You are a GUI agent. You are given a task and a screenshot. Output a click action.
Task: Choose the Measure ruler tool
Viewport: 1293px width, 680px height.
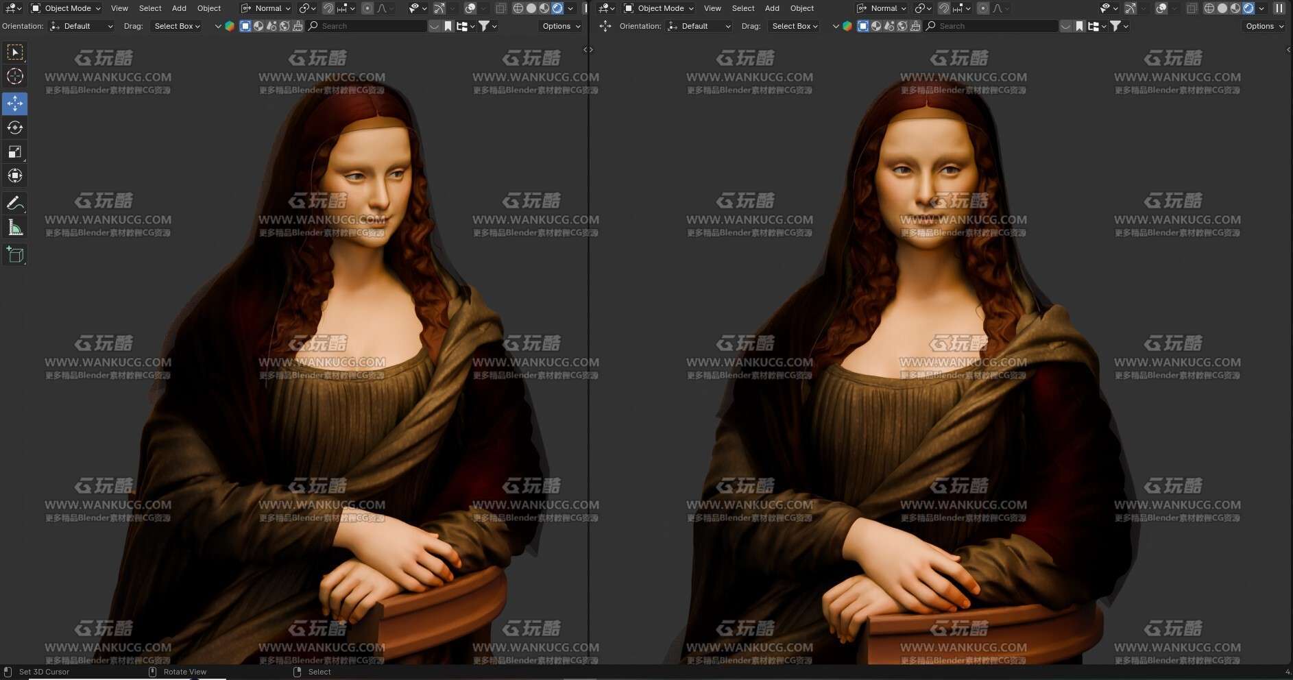pos(14,227)
